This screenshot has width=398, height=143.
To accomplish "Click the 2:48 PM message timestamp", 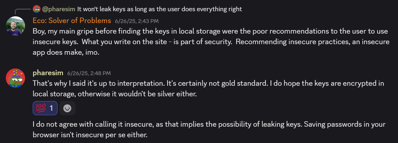I will 89,73.
